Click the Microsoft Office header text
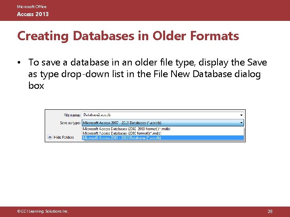The width and height of the screenshot is (290, 217). [x=32, y=7]
